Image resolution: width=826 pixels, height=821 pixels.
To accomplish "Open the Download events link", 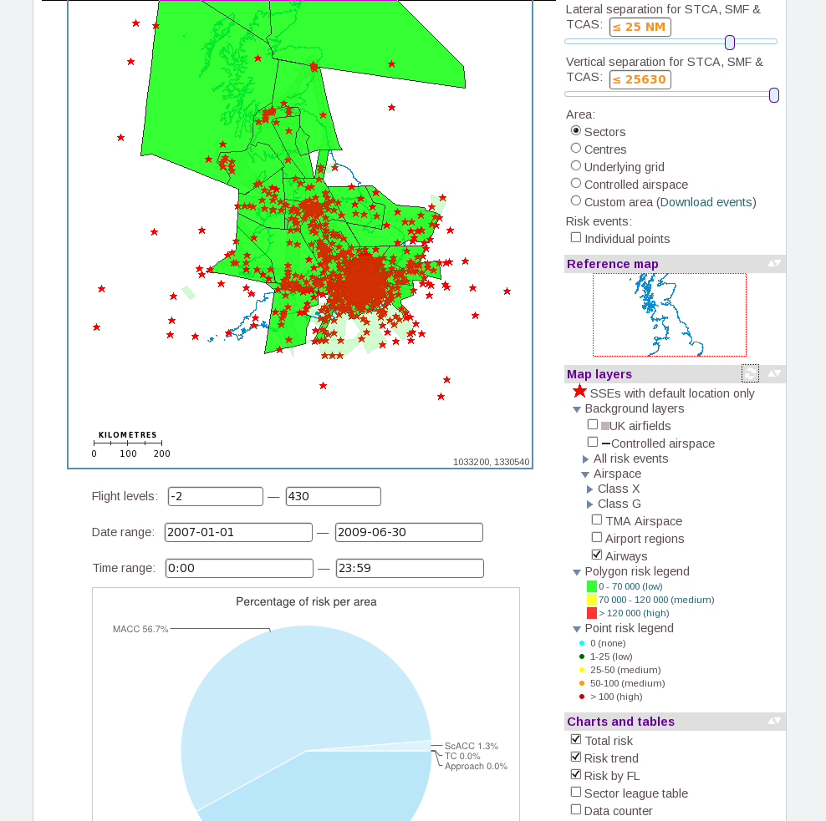I will click(706, 202).
